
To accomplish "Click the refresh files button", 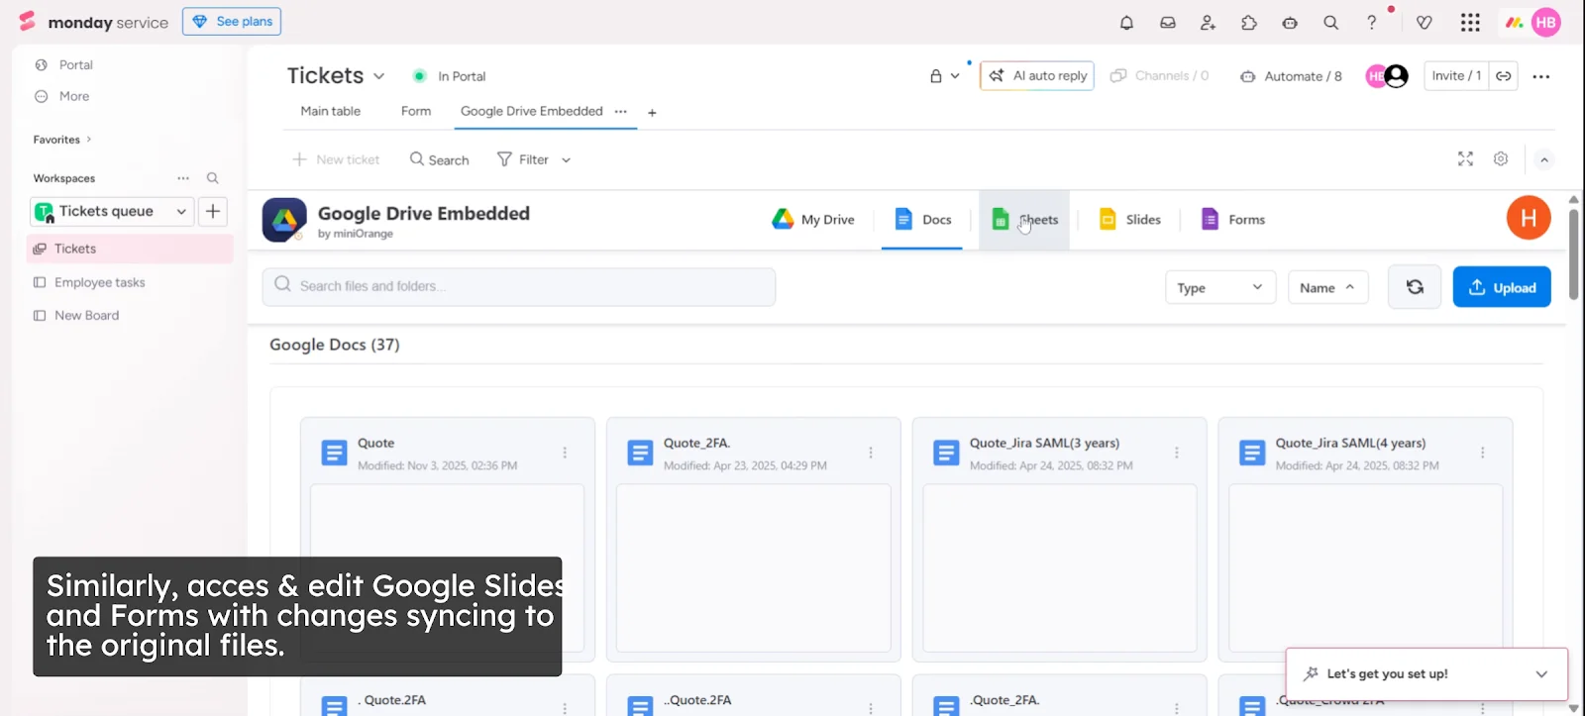I will [x=1415, y=287].
